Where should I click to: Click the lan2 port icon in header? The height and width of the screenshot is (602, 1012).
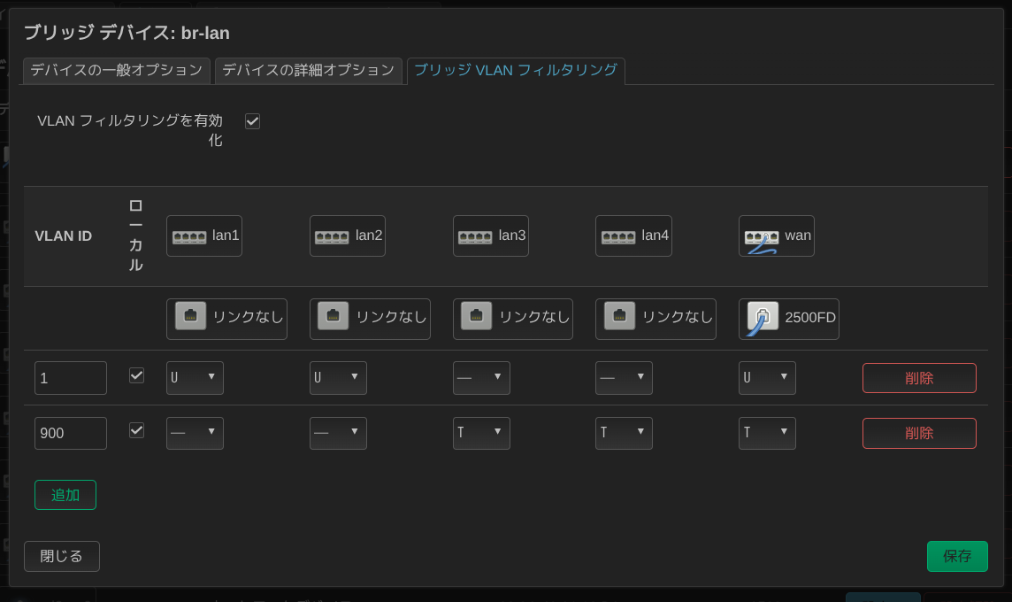coord(332,237)
